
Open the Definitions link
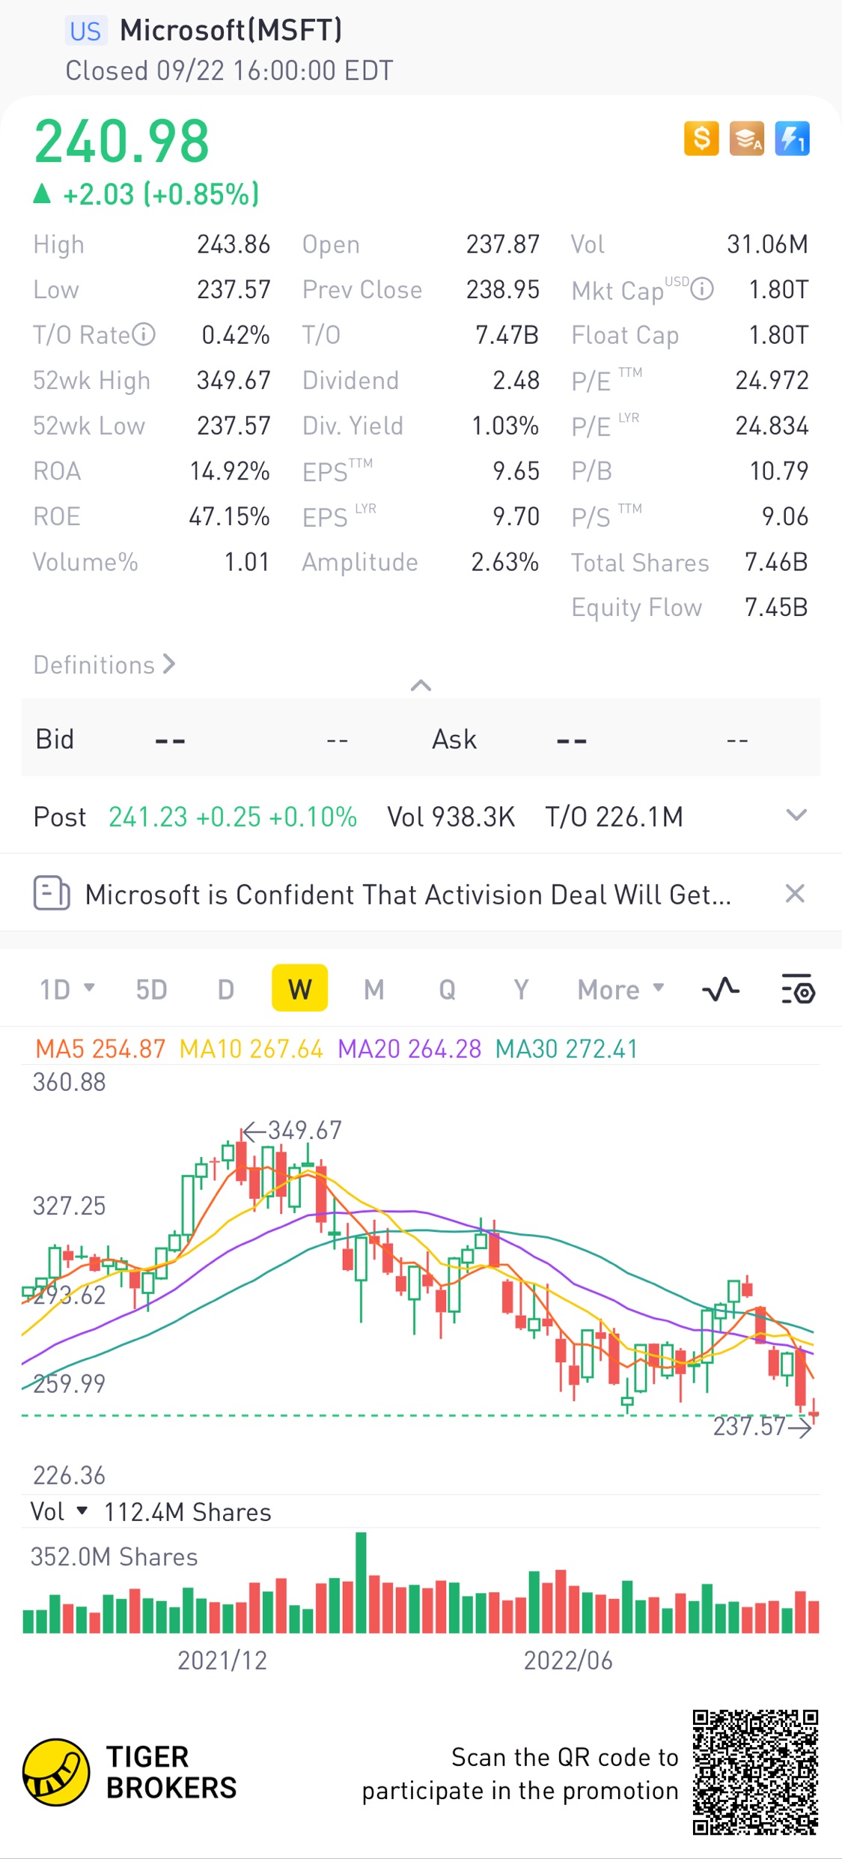click(x=104, y=665)
